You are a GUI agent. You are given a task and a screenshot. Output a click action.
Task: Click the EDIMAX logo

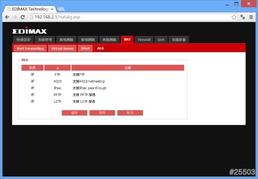pos(29,30)
